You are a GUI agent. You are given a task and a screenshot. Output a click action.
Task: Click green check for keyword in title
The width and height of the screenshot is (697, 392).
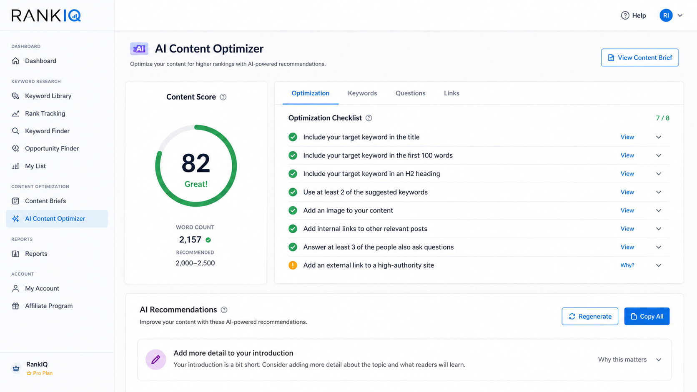pos(293,137)
